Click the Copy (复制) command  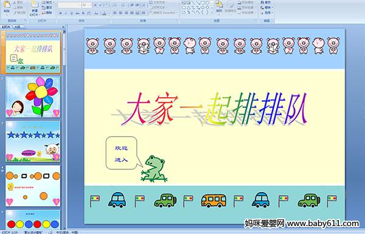click(18, 7)
